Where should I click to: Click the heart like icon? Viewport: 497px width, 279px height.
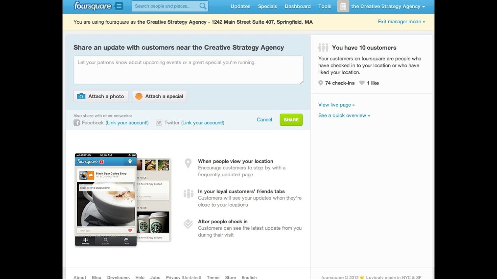[x=362, y=83]
